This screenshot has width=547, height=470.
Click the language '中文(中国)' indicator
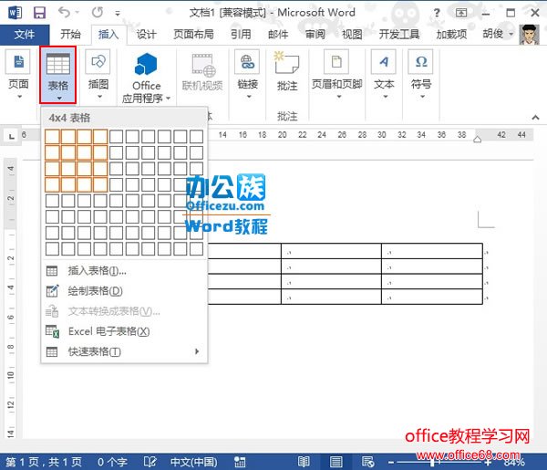click(193, 463)
